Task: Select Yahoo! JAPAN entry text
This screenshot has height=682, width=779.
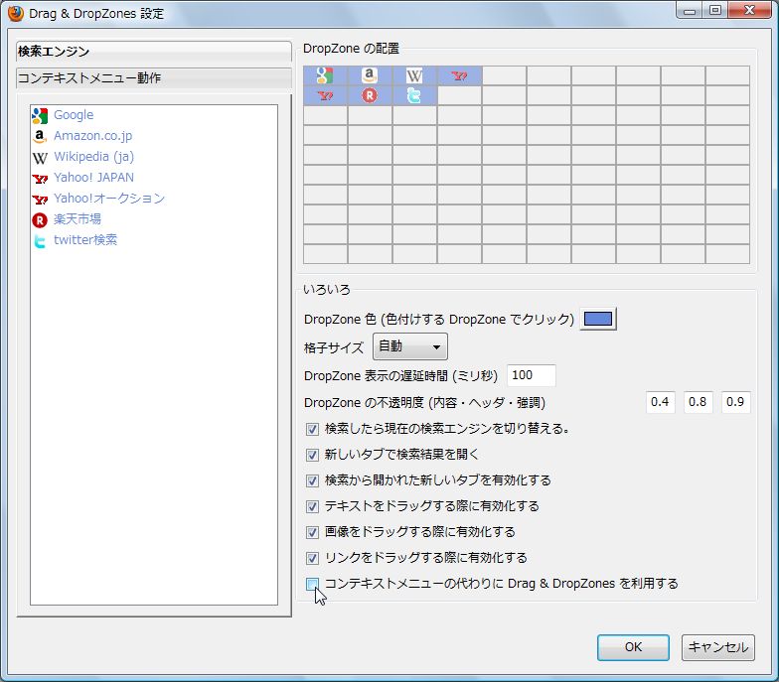Action: (x=93, y=177)
